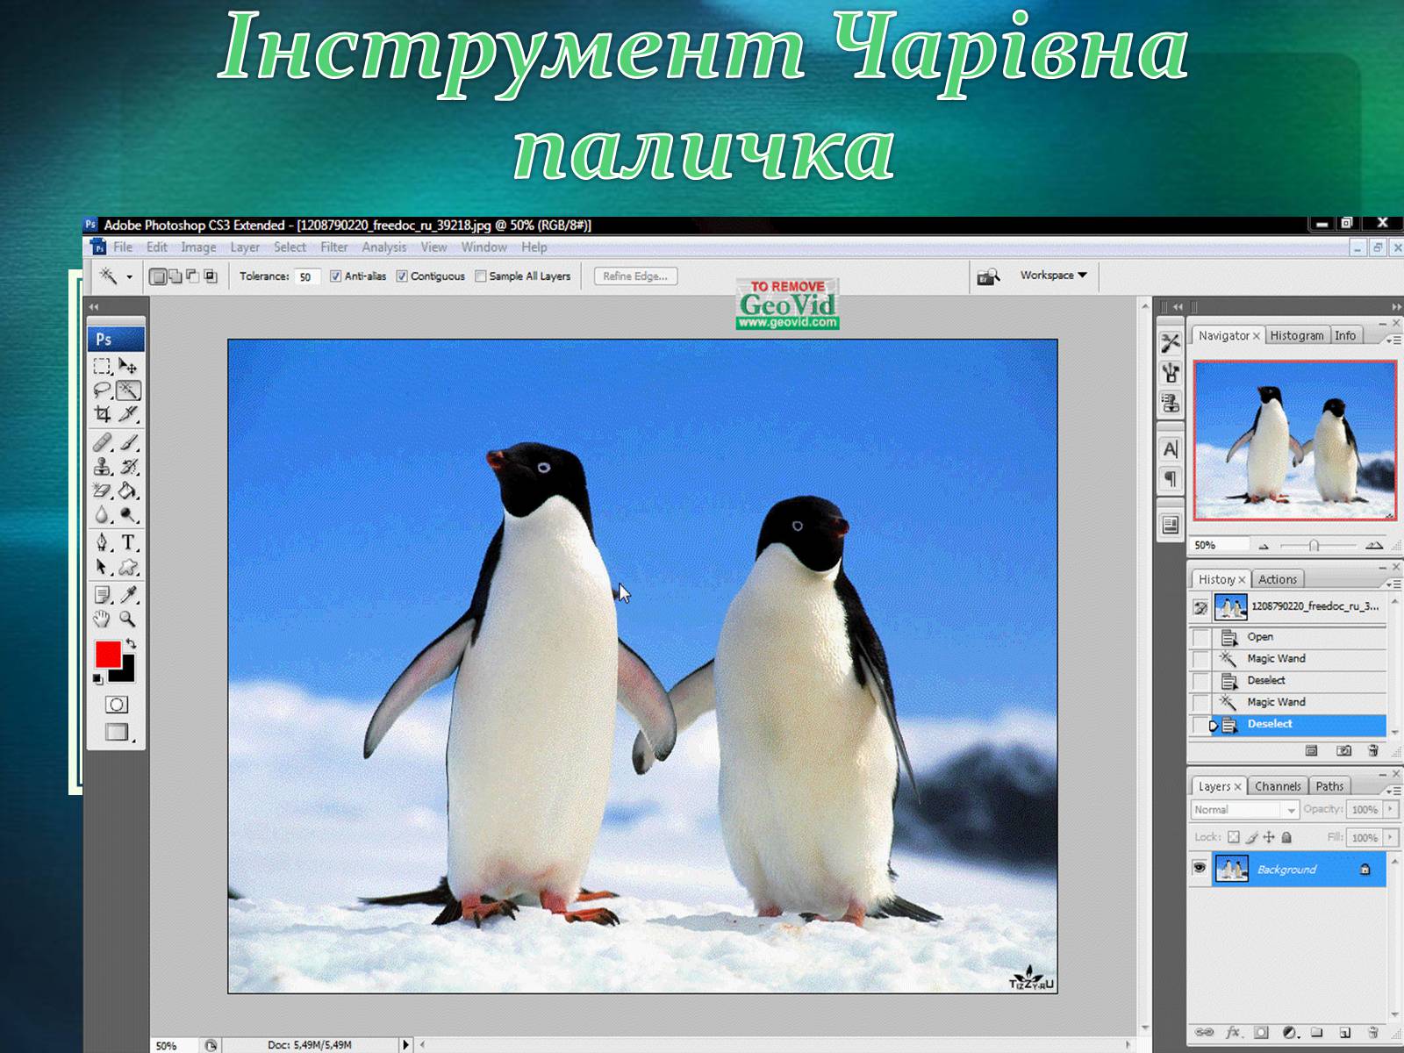The width and height of the screenshot is (1404, 1053).
Task: Open the Layers panel options menu
Action: pos(1393,790)
